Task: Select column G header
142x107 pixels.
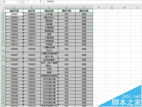Action: (x=112, y=8)
